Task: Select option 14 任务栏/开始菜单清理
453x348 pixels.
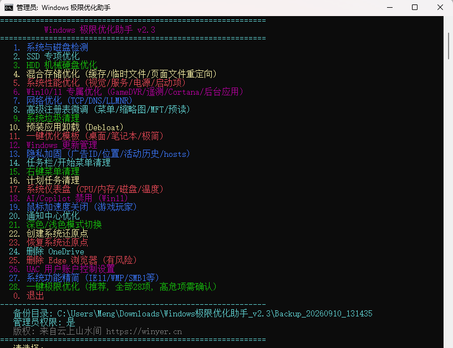Action: click(x=59, y=163)
